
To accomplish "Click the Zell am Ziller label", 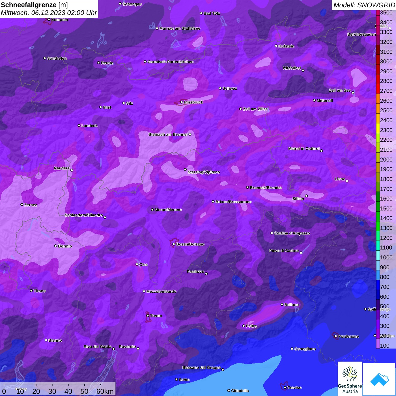I will point(255,109).
